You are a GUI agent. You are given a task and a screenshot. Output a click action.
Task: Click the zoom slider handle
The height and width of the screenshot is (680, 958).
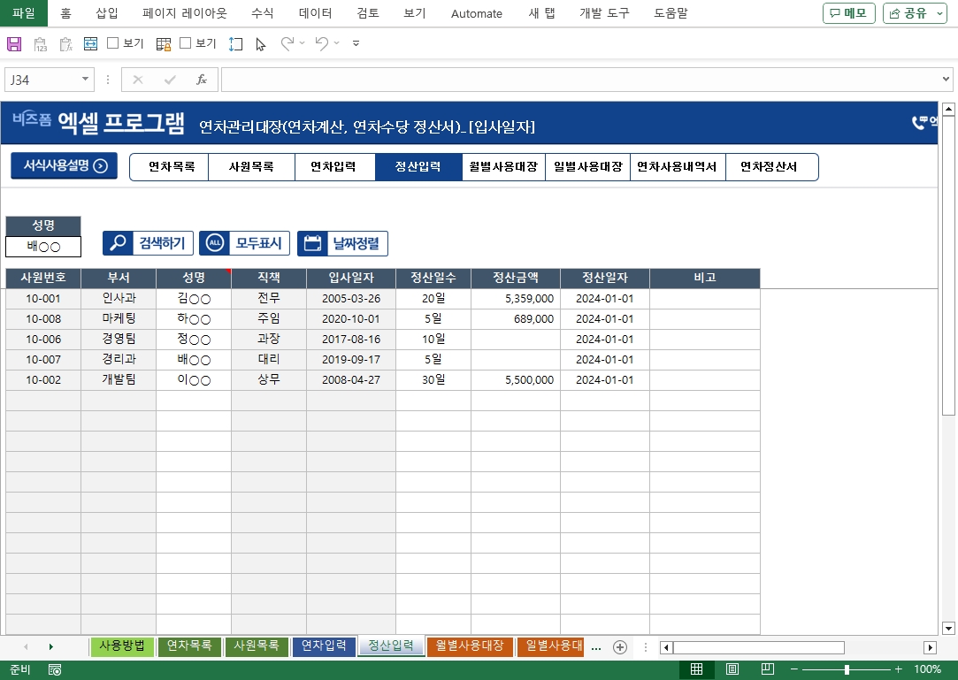pyautogui.click(x=847, y=669)
